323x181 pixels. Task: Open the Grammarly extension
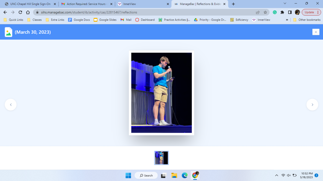click(275, 12)
